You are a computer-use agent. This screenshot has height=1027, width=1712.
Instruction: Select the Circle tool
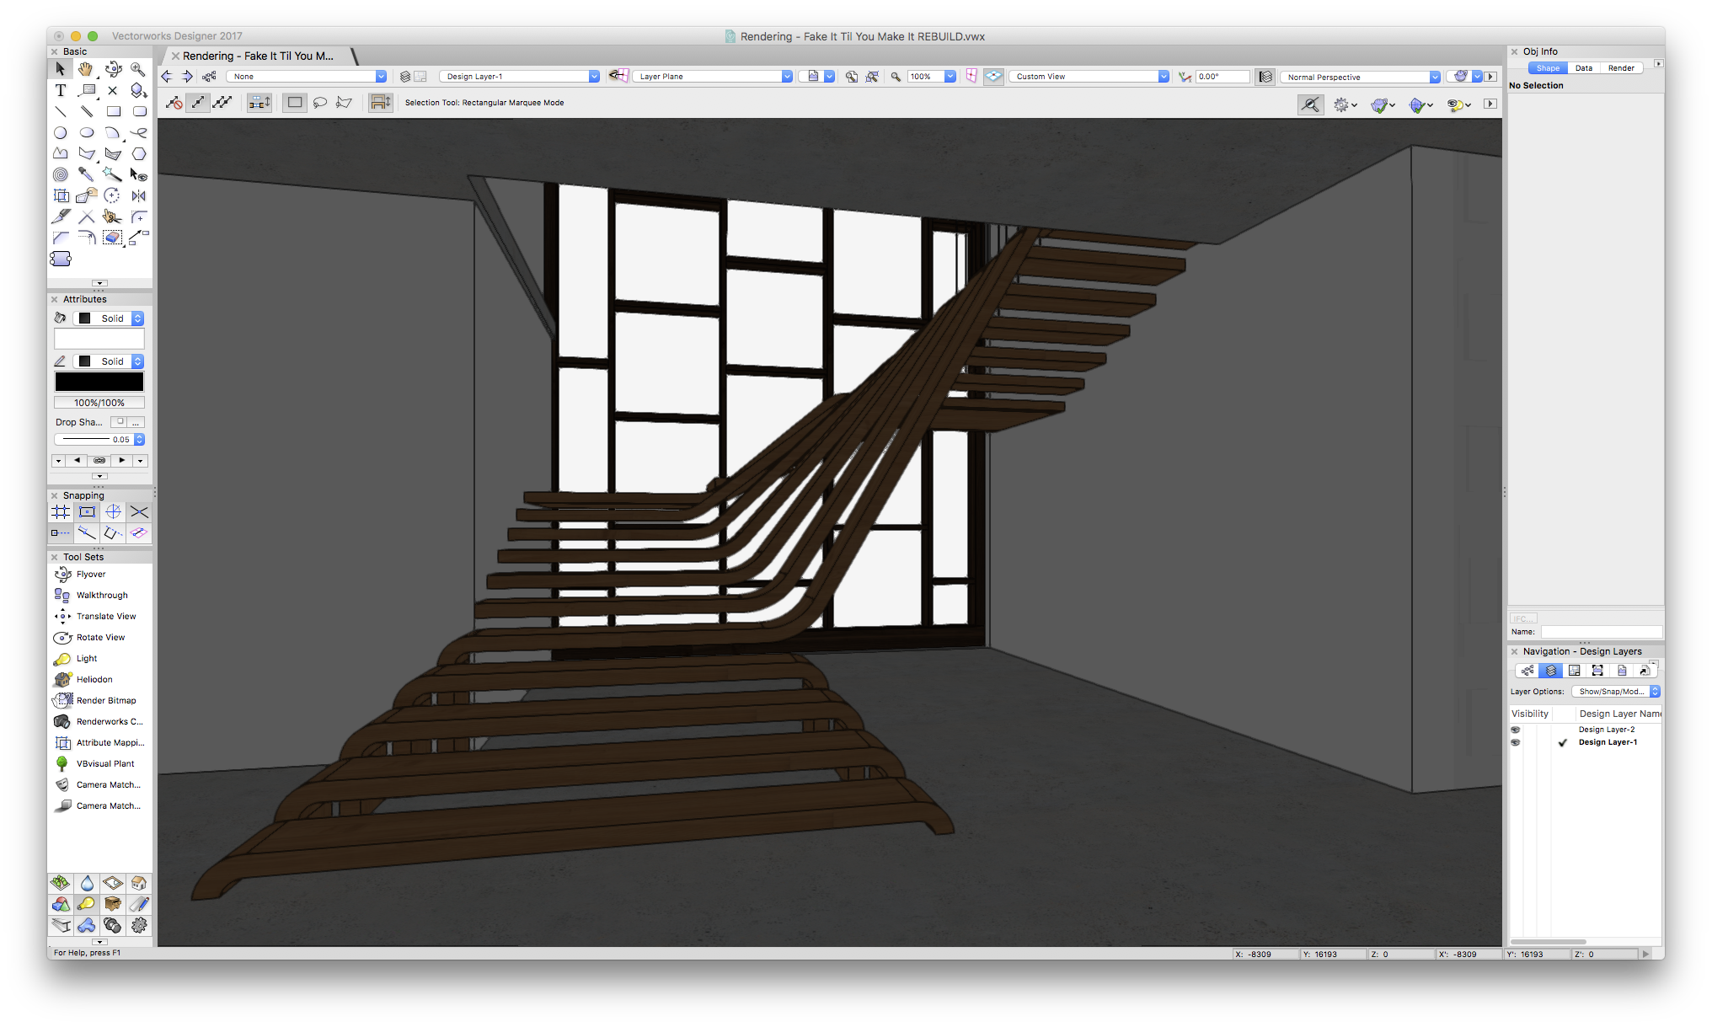(x=61, y=132)
